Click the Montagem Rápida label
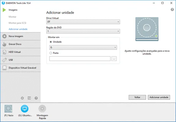This screenshot has width=176, height=122. [x=42, y=117]
